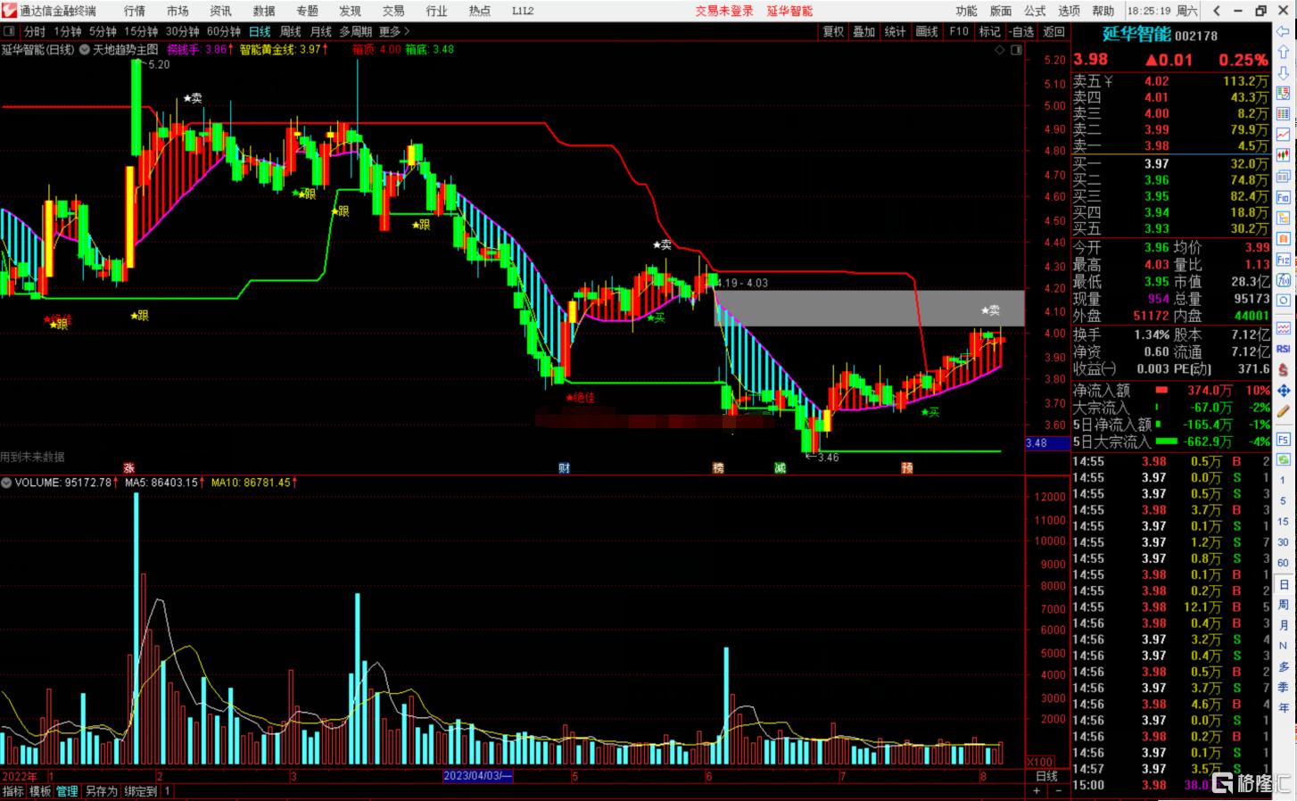Select the 管理 tab at bottom
Image resolution: width=1297 pixels, height=801 pixels.
(x=68, y=791)
